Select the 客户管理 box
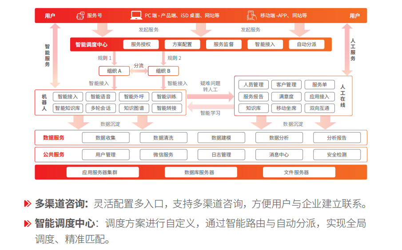The height and width of the screenshot is (250, 402). coord(287,85)
